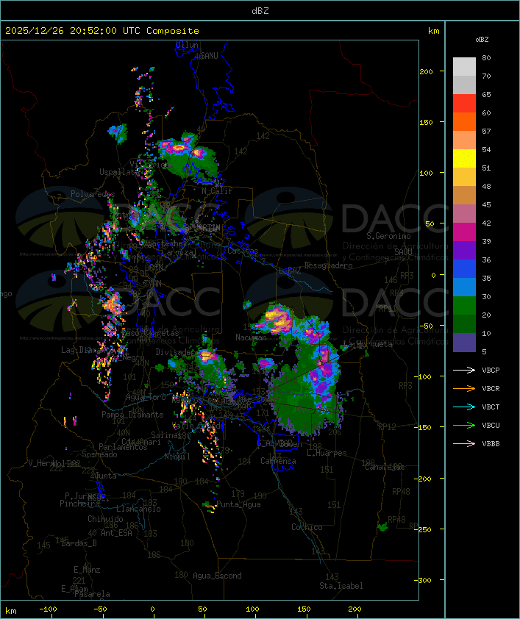This screenshot has height=619, width=520.
Task: Select the yellow 51–54 dBZ legend swatch
Action: 464,159
